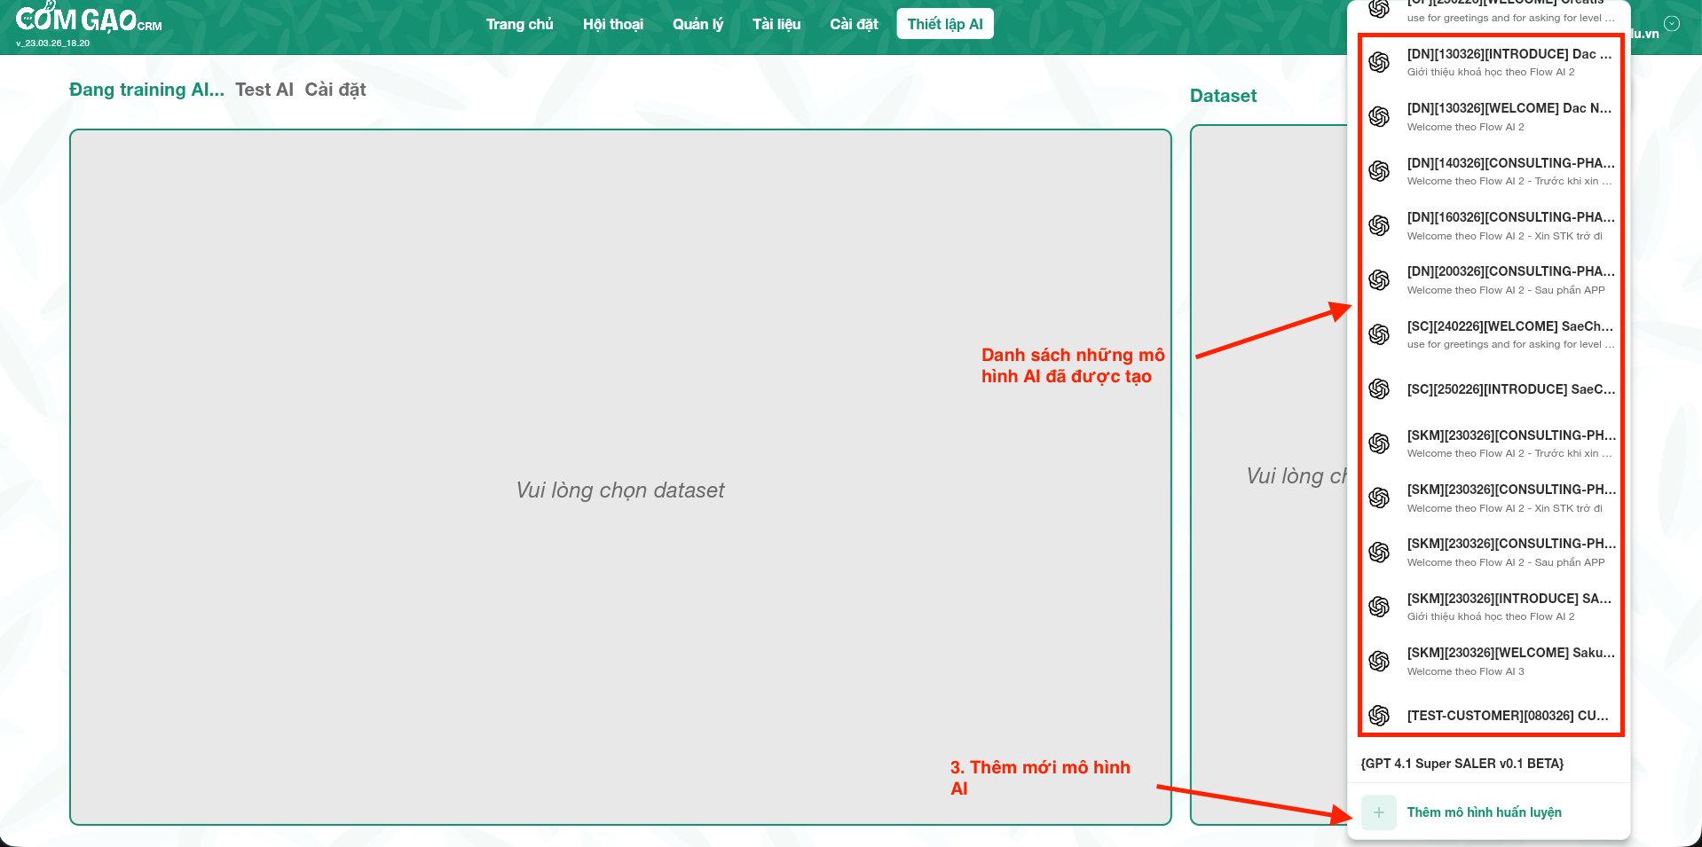Click 'use for greetings' under [SC][240226][WELCOME]
The height and width of the screenshot is (847, 1702).
pyautogui.click(x=1510, y=344)
